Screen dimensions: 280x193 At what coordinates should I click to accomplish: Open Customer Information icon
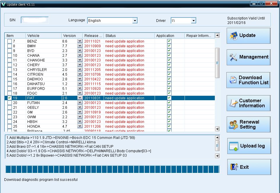tap(233, 103)
